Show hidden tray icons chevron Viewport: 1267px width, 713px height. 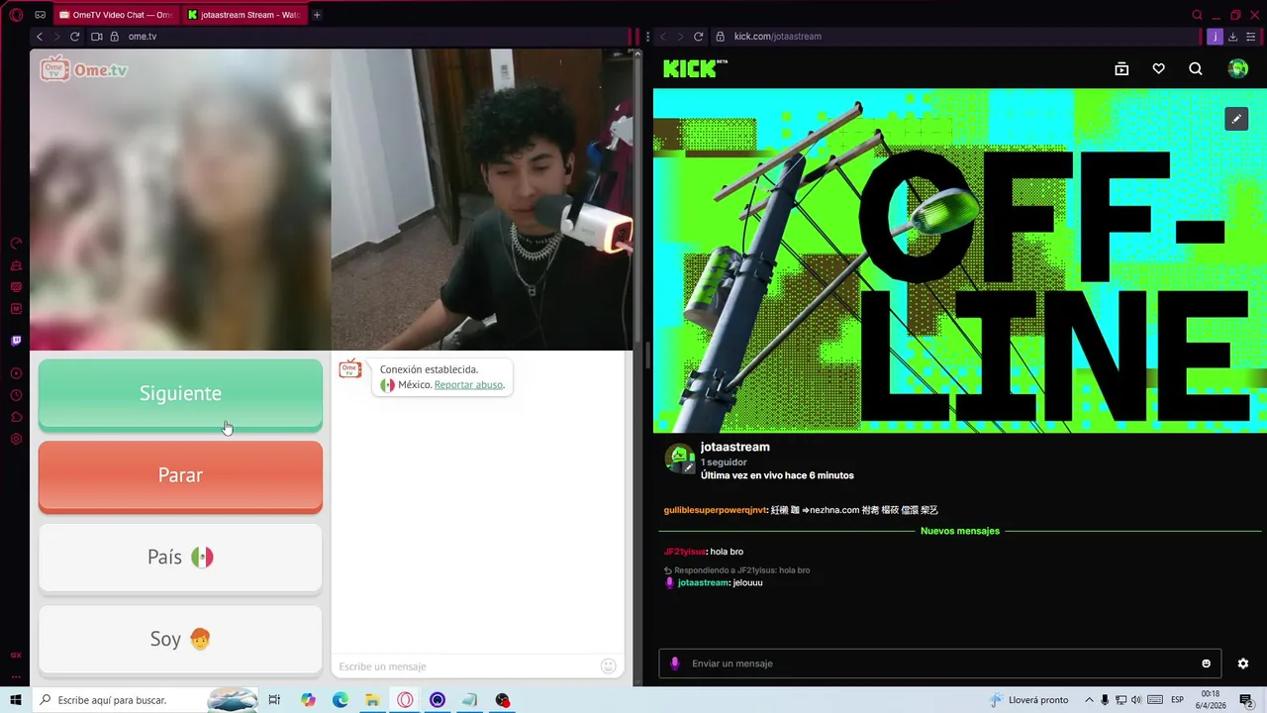click(x=1089, y=700)
